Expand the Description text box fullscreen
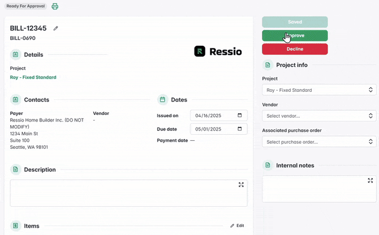Image resolution: width=379 pixels, height=235 pixels. click(241, 185)
